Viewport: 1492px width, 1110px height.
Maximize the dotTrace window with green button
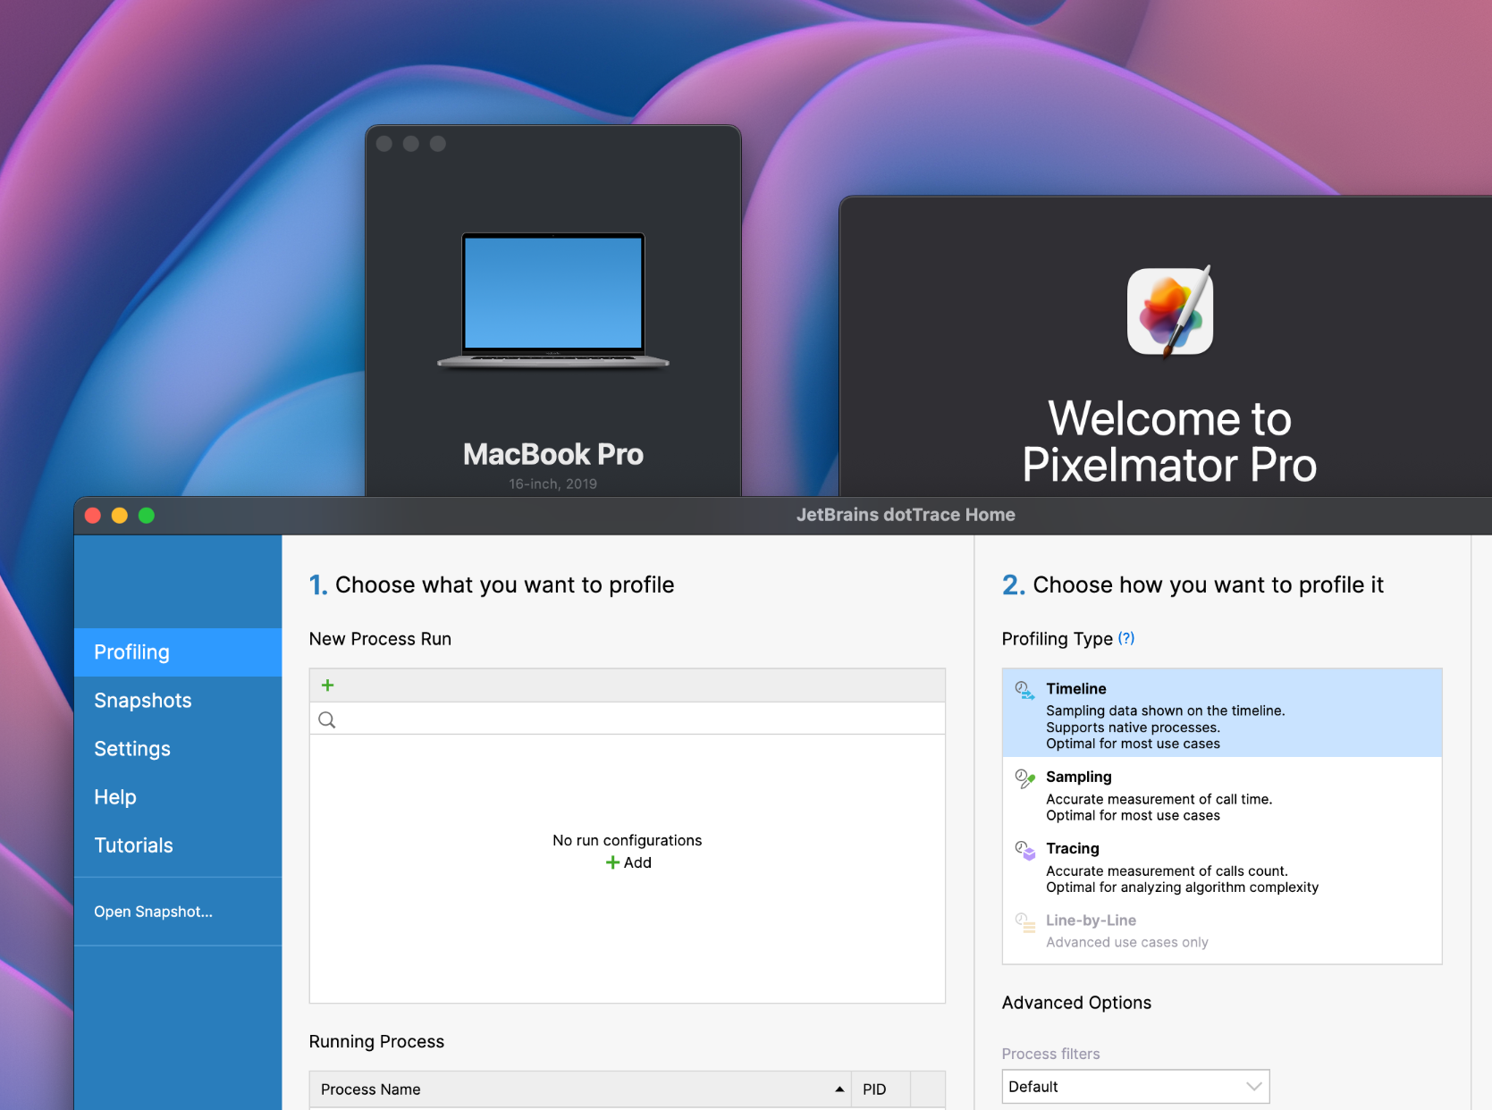(x=147, y=516)
